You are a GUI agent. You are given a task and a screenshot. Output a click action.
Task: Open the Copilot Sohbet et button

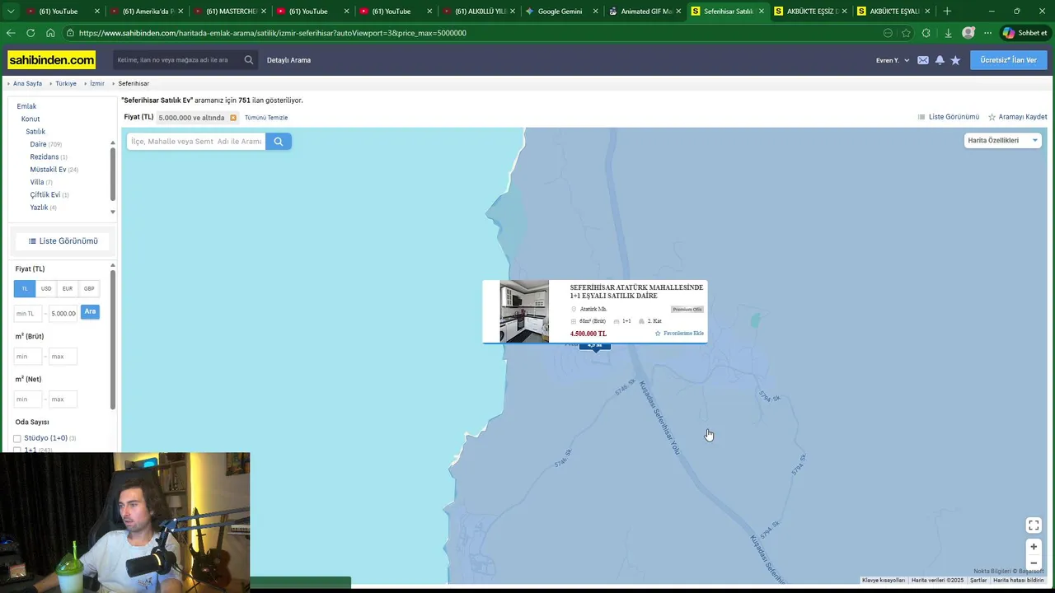pos(1025,33)
